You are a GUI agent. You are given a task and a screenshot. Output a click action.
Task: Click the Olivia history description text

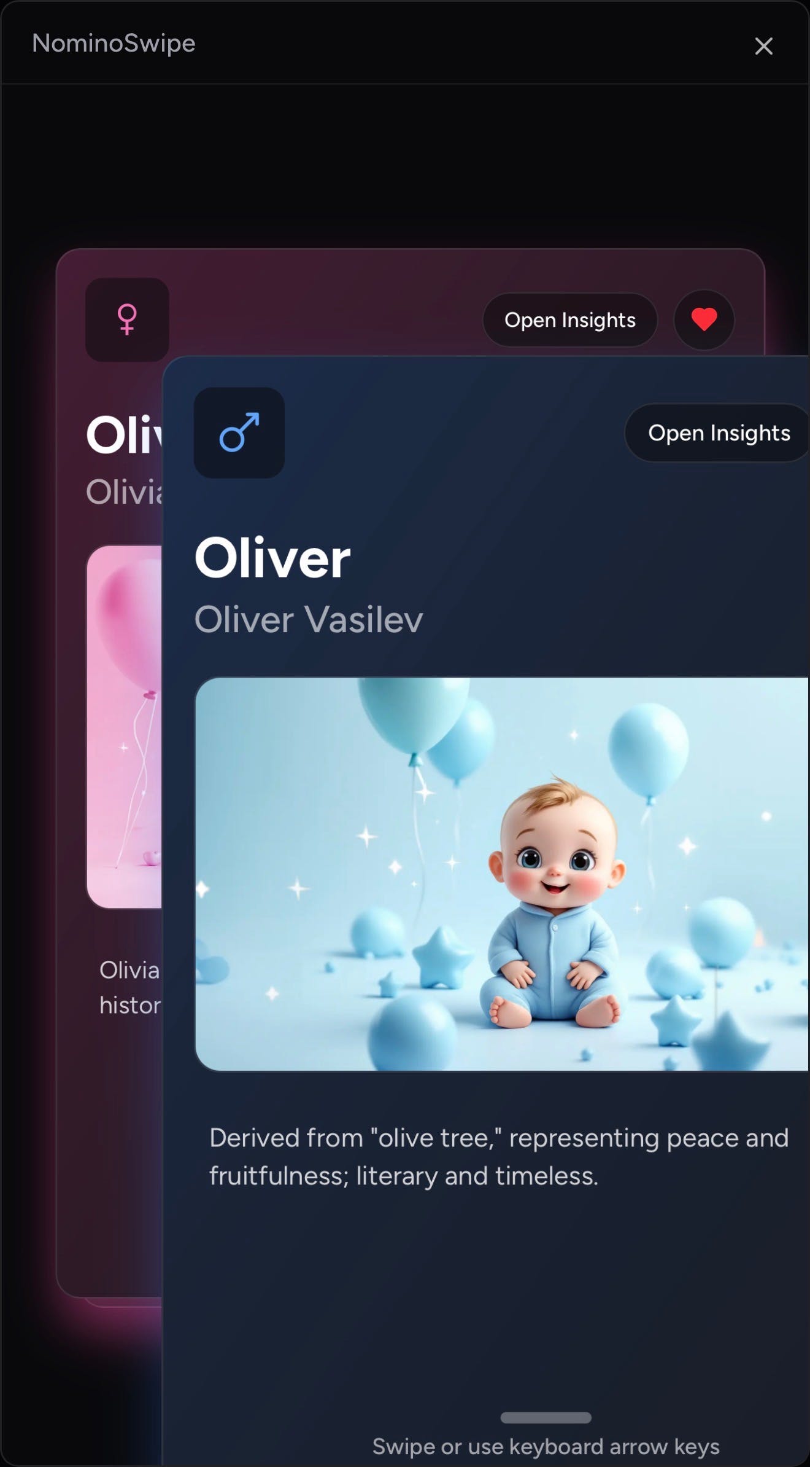(130, 987)
